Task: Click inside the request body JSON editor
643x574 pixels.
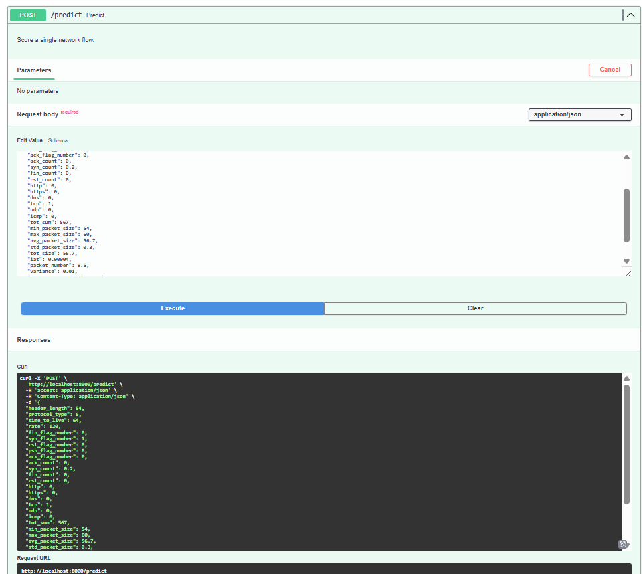Action: click(318, 213)
